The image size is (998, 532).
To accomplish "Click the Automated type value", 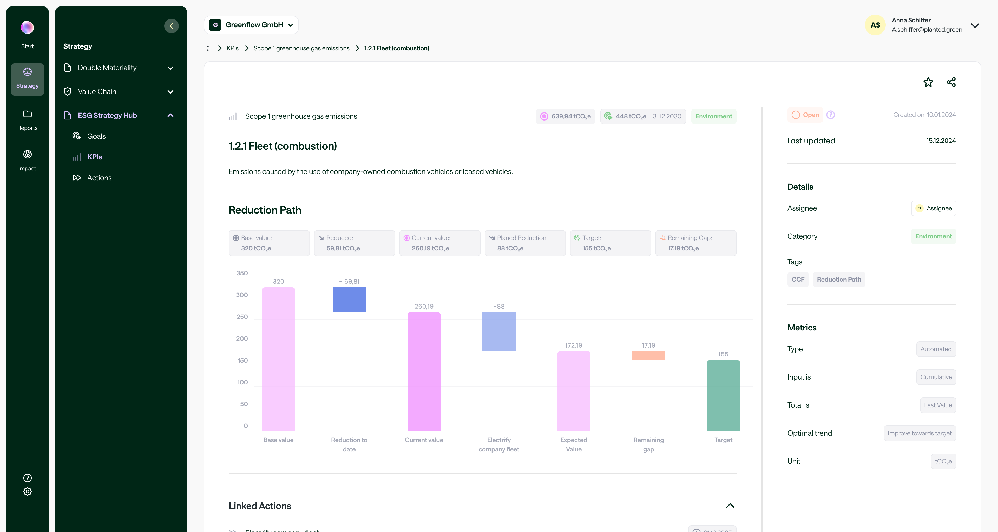I will point(936,349).
